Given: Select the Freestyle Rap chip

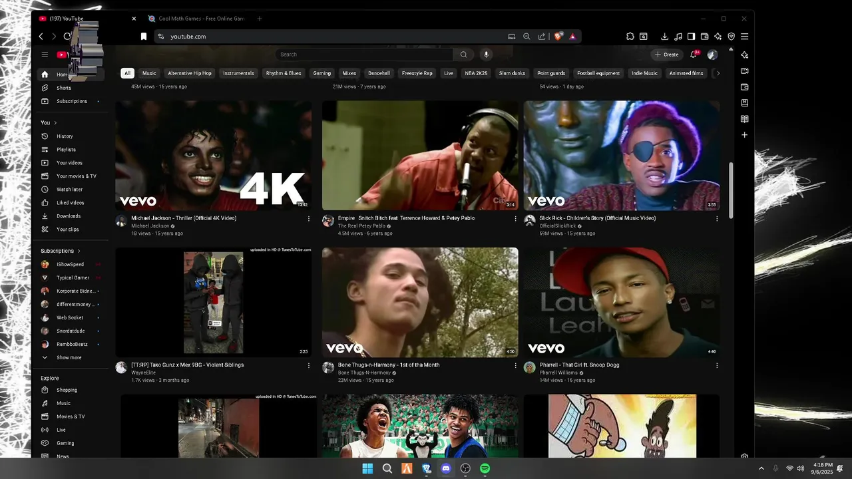Looking at the screenshot, I should (x=417, y=73).
